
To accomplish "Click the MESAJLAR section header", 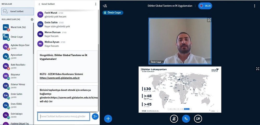I will pyautogui.click(x=7, y=4).
